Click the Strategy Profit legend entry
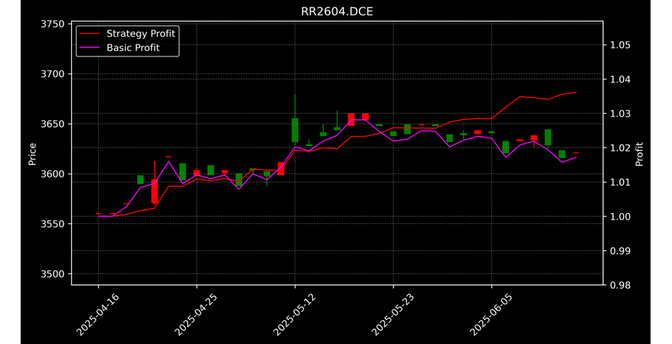Image resolution: width=672 pixels, height=344 pixels. [128, 34]
